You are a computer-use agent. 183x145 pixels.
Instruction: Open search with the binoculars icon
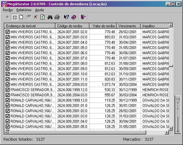coord(50,17)
